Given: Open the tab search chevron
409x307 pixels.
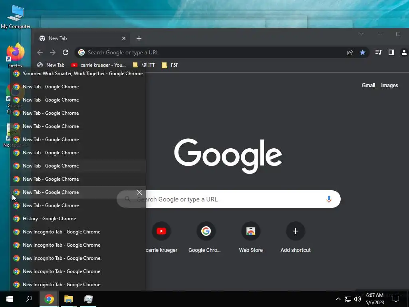Looking at the screenshot, I should point(361,34).
